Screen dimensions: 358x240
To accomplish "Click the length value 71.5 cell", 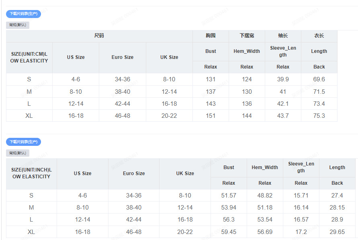I will tap(319, 92).
